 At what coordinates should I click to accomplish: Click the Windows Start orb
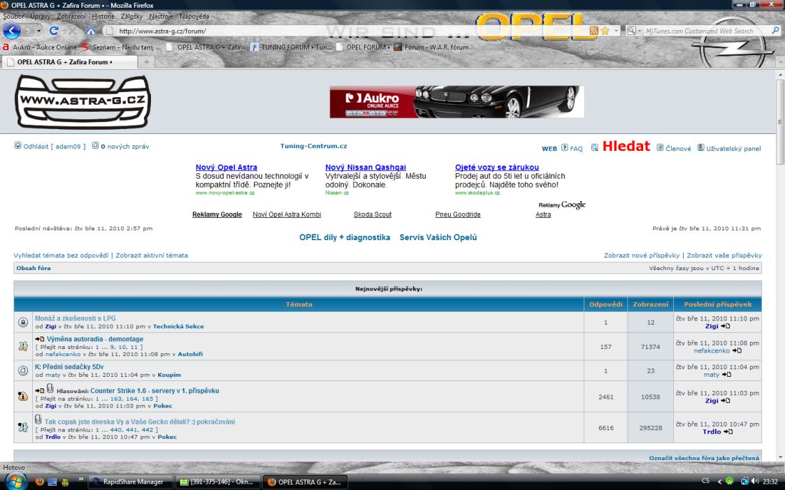(x=15, y=481)
